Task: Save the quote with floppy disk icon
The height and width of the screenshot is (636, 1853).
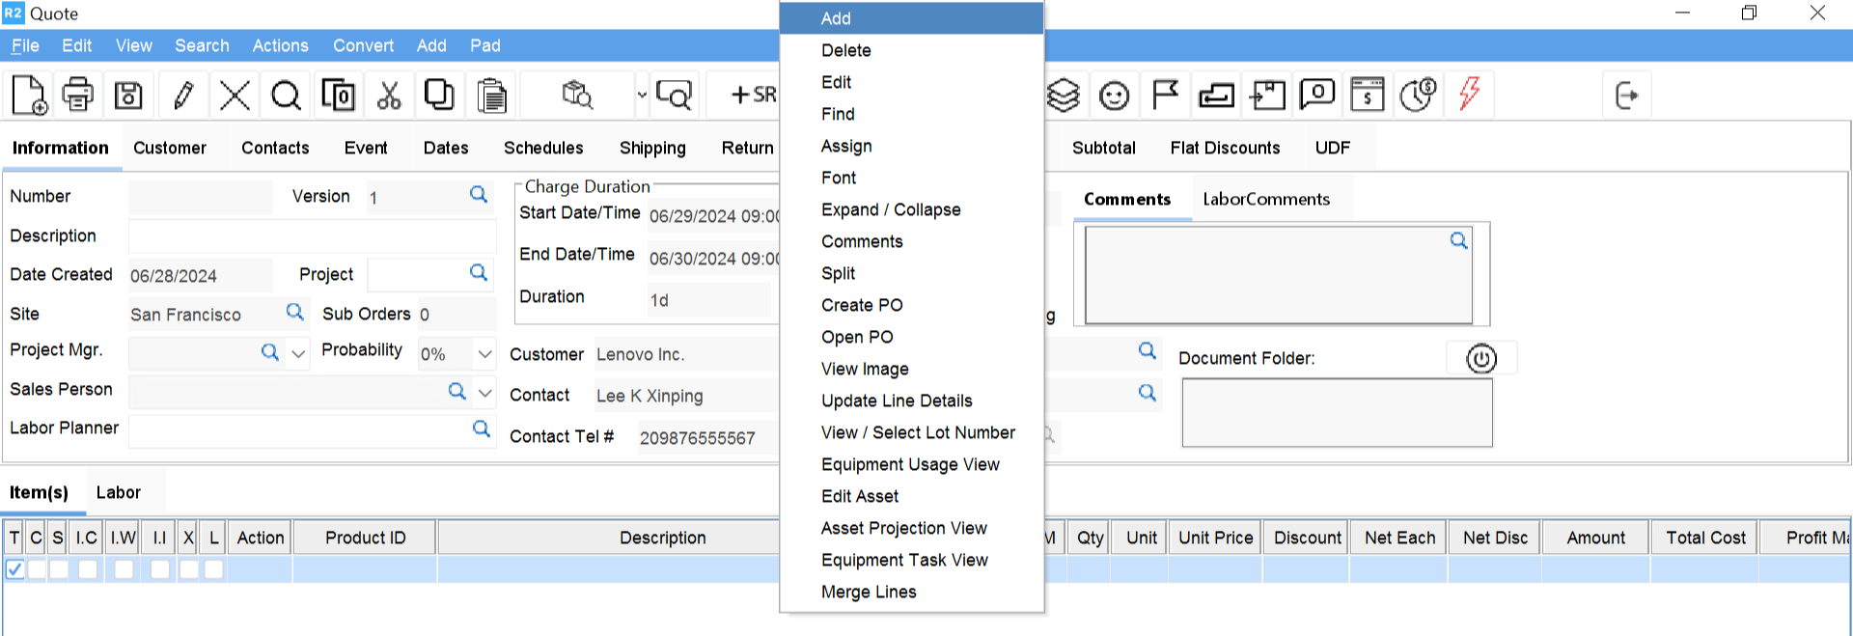Action: (128, 95)
